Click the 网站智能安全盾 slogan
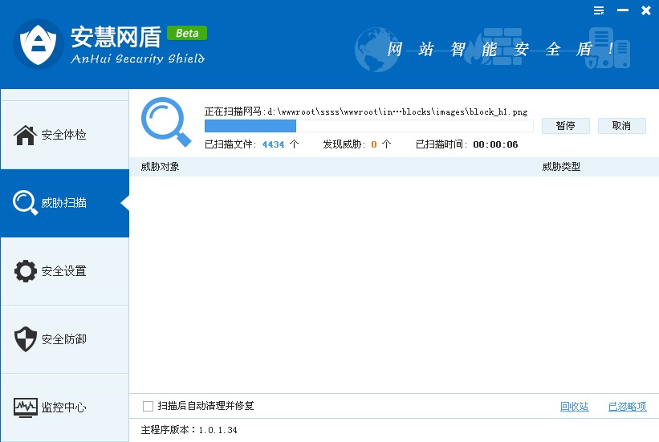The width and height of the screenshot is (659, 442). 500,49
